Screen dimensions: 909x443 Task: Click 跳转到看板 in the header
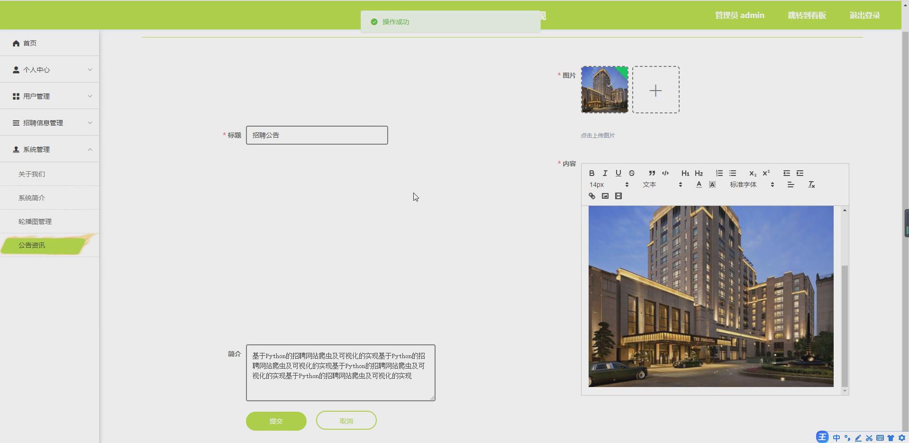tap(807, 15)
